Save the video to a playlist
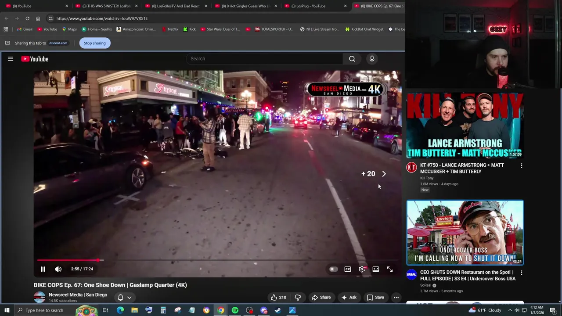The width and height of the screenshot is (562, 316). pos(375,298)
